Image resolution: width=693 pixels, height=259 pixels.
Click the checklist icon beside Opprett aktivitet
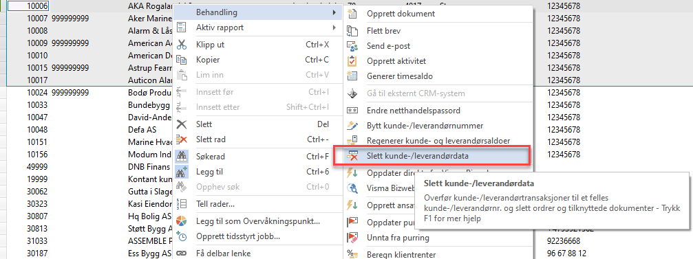click(352, 61)
